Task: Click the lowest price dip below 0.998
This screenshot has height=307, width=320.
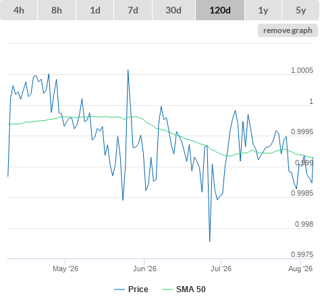Action: coord(210,241)
